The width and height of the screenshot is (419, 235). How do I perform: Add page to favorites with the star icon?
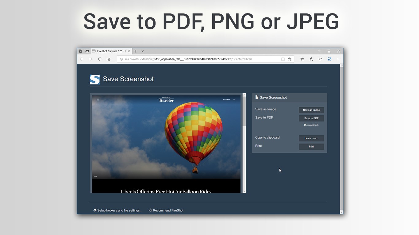tap(290, 59)
